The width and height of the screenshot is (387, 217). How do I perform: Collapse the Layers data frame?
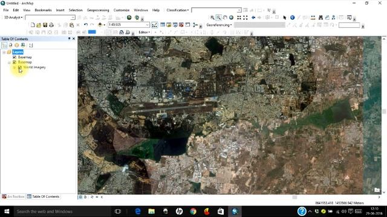(x=4, y=52)
